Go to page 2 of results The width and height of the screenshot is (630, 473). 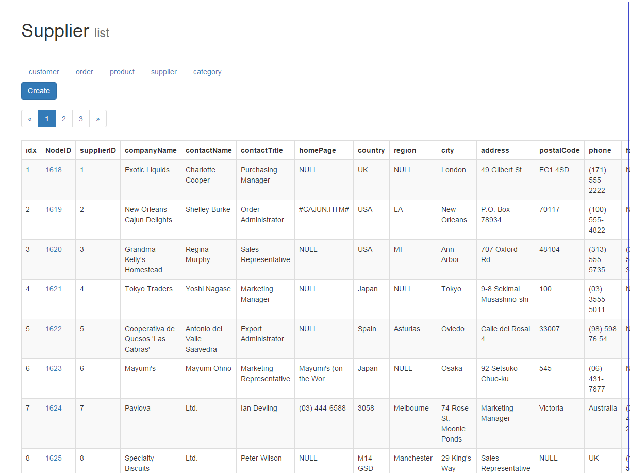pos(63,118)
